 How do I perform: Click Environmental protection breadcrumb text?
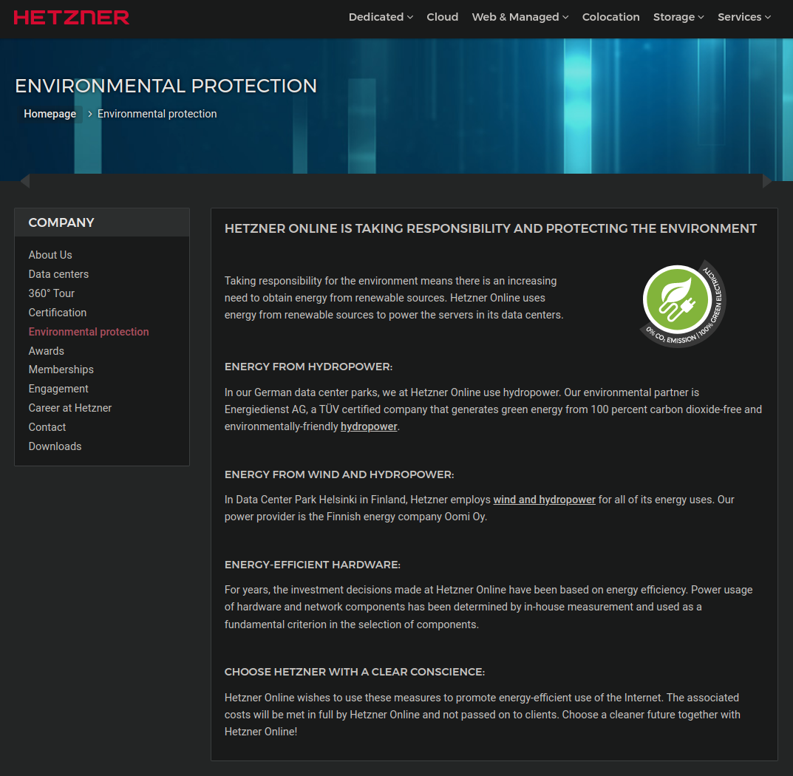157,114
